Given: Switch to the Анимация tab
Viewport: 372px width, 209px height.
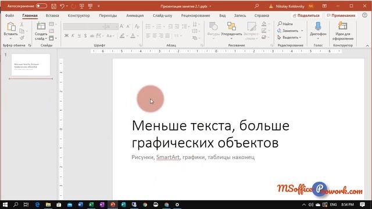Looking at the screenshot, I should [135, 16].
